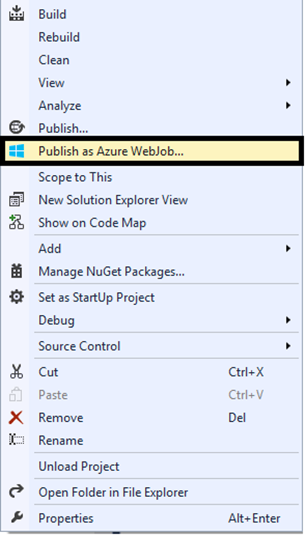Expand the View submenu arrow
Screen dimensions: 305x535
[x=288, y=83]
